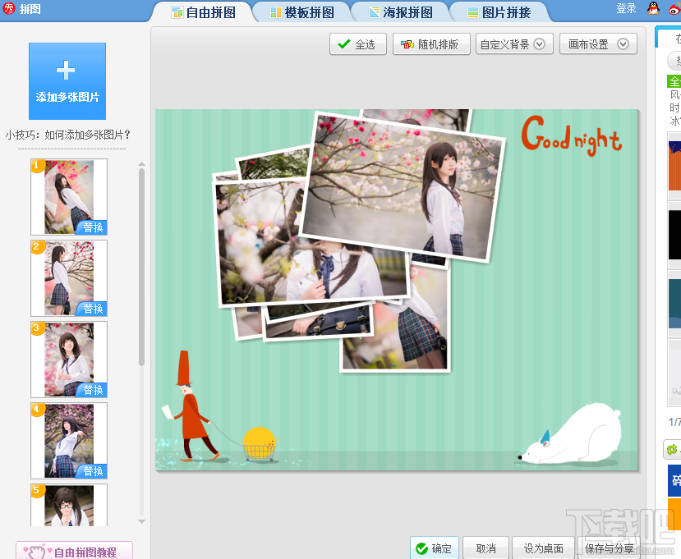
Task: Select the orange background thumbnail in the right panel
Action: 674,167
